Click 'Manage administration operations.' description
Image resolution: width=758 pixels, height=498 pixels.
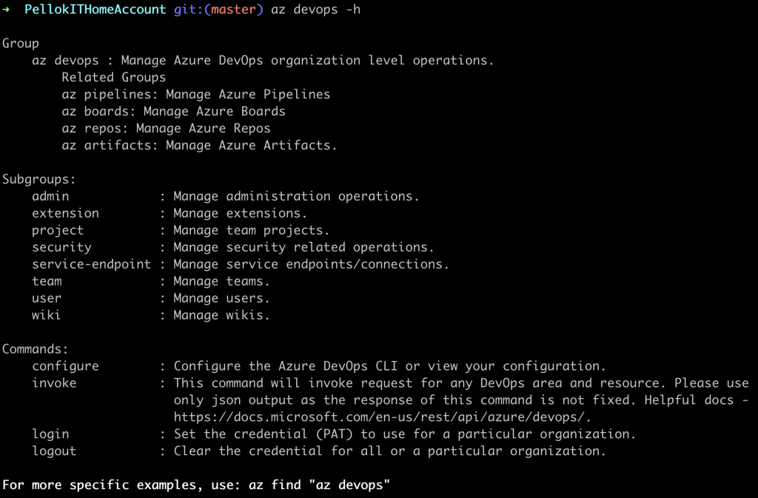296,196
